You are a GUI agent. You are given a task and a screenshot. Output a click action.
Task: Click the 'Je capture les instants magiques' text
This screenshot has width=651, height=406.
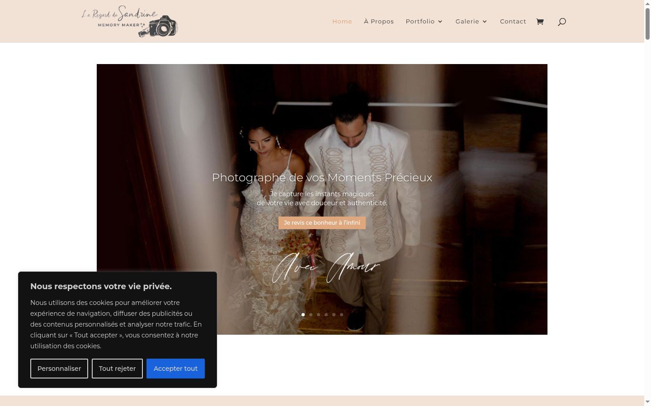(x=322, y=194)
